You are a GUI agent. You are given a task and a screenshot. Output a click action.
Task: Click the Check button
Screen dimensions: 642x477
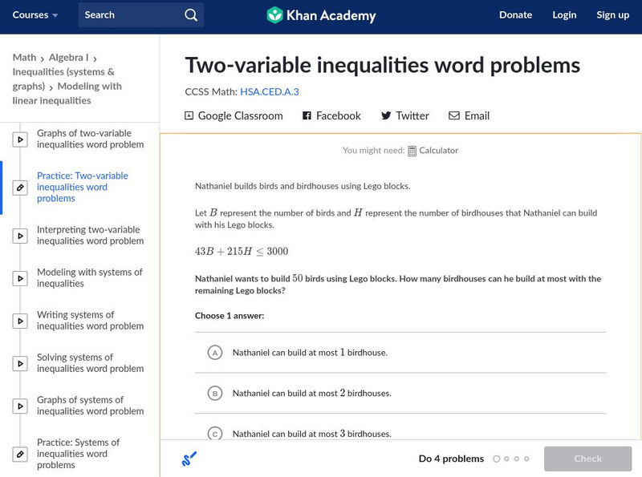coord(587,459)
